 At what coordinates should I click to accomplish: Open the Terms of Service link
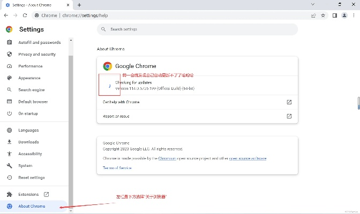coord(117,168)
